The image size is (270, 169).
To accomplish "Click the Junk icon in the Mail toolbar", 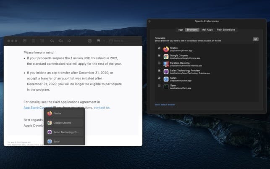I will coord(42,41).
